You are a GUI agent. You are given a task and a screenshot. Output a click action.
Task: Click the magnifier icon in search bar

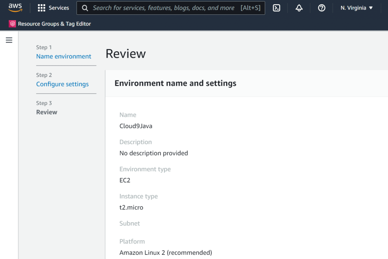(x=85, y=8)
